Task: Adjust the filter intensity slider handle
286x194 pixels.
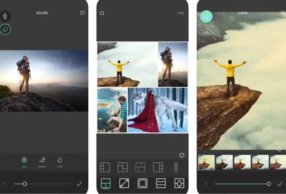Action: [268, 184]
